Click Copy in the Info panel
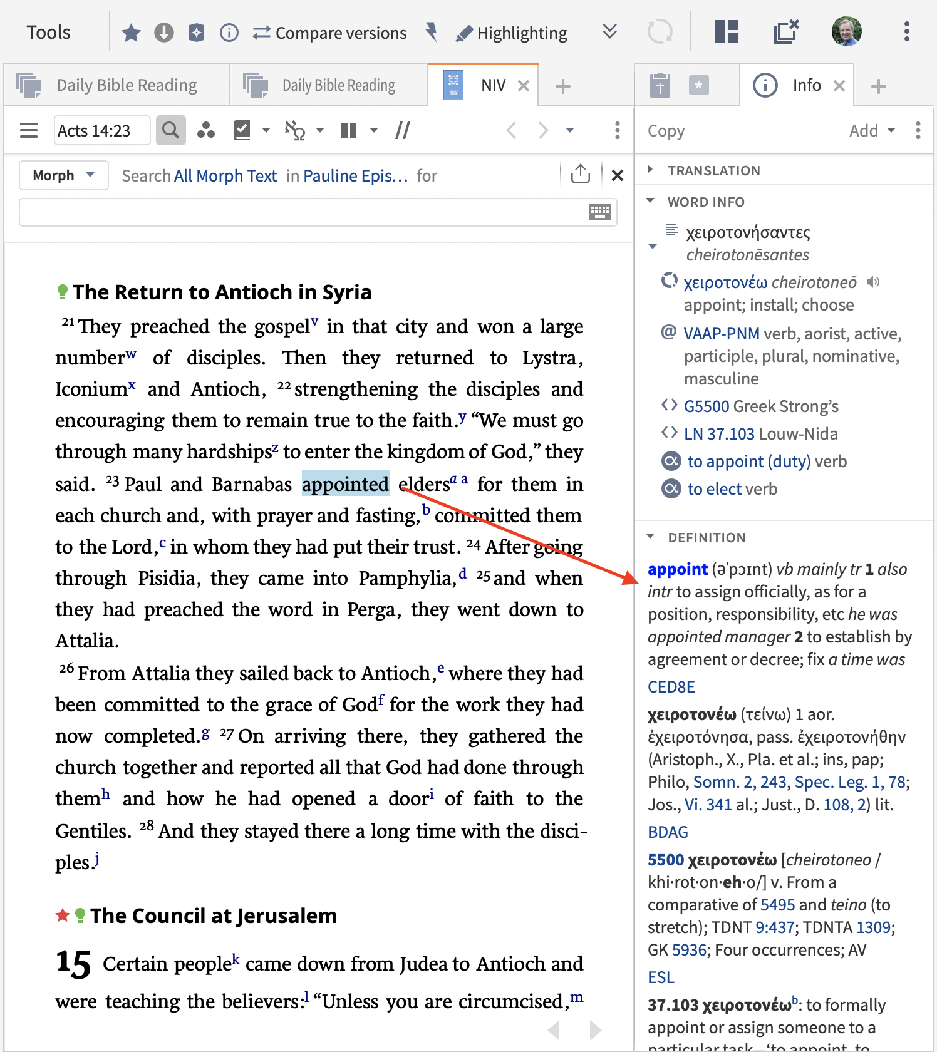The height and width of the screenshot is (1052, 937). (x=666, y=131)
